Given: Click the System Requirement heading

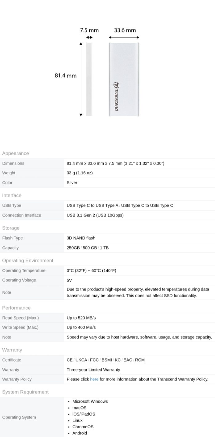Looking at the screenshot, I should pyautogui.click(x=25, y=392).
